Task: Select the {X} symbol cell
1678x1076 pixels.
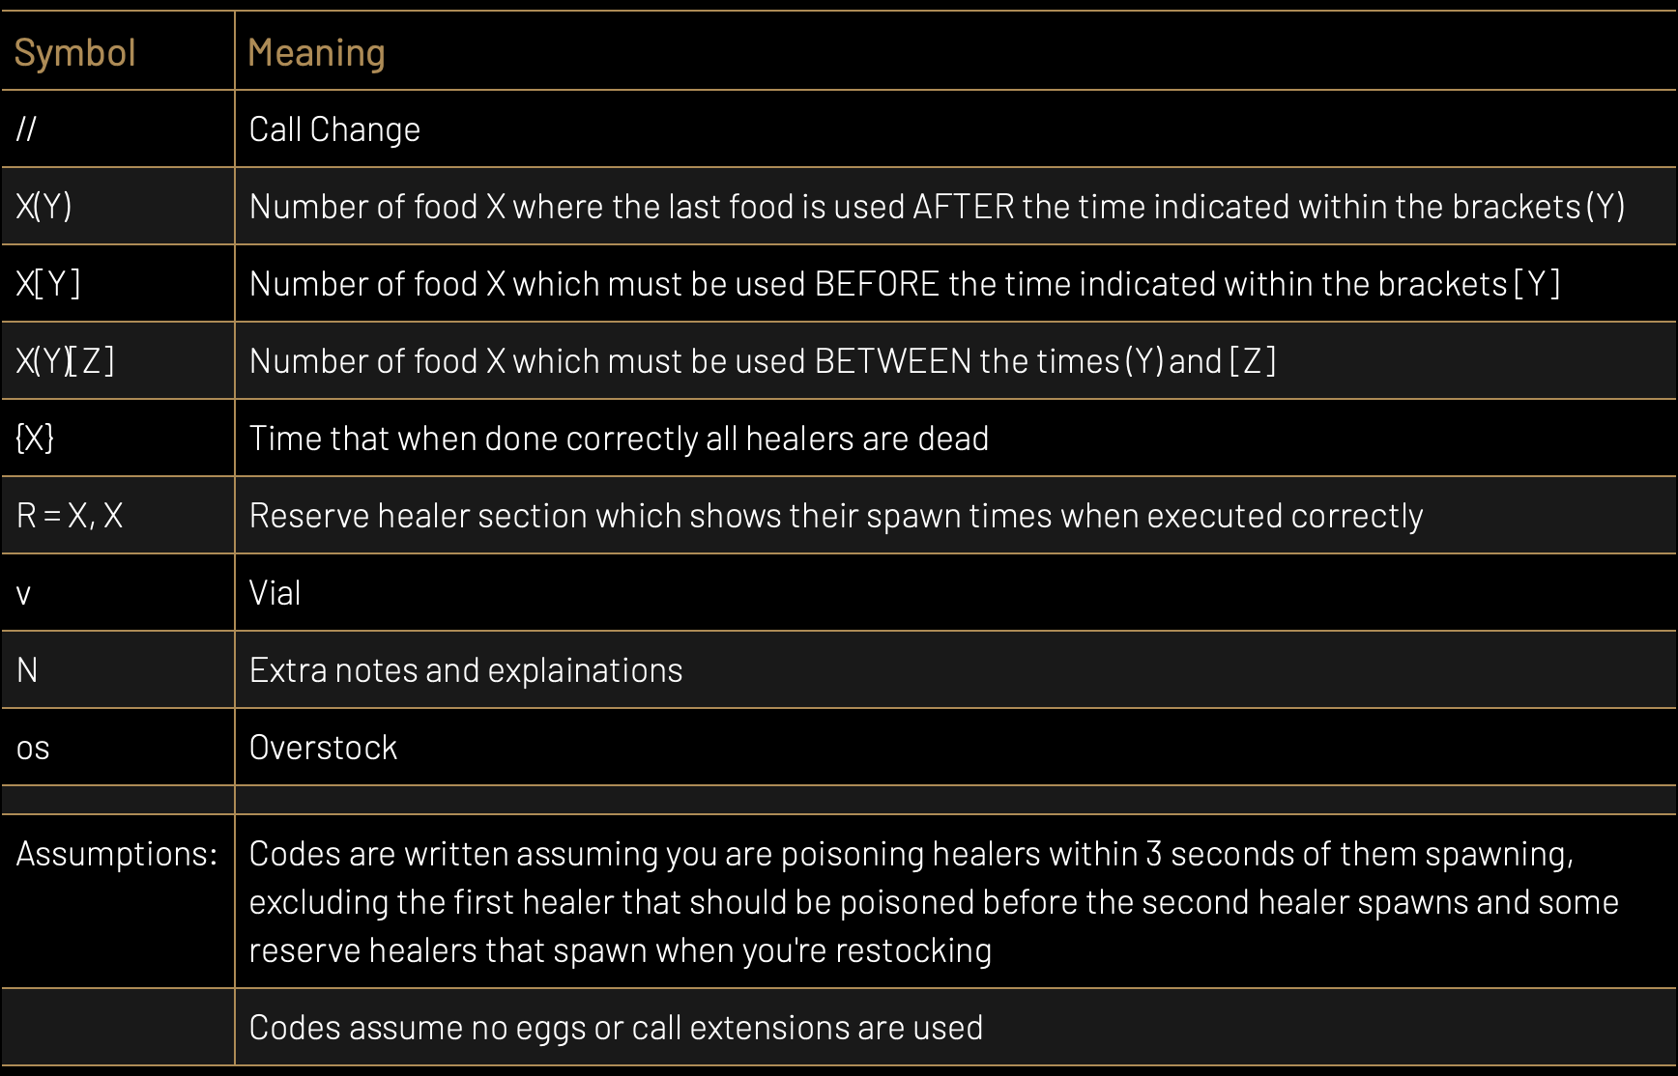Action: point(35,439)
